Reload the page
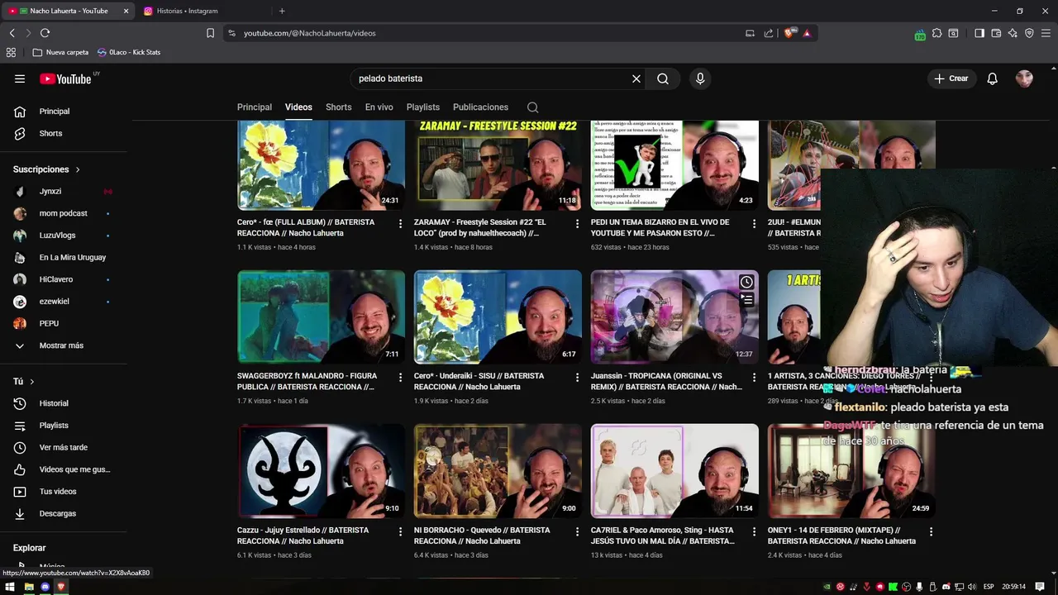The image size is (1058, 595). click(x=45, y=33)
